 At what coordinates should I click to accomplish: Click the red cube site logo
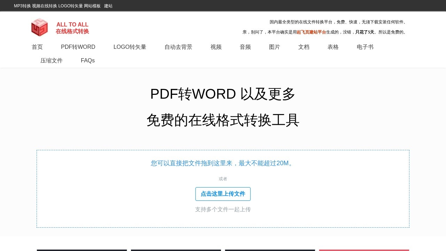point(39,27)
